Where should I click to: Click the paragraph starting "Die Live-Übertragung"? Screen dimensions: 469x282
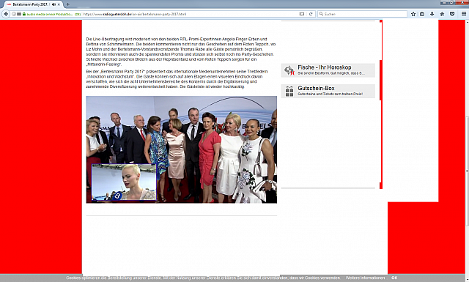(x=181, y=52)
